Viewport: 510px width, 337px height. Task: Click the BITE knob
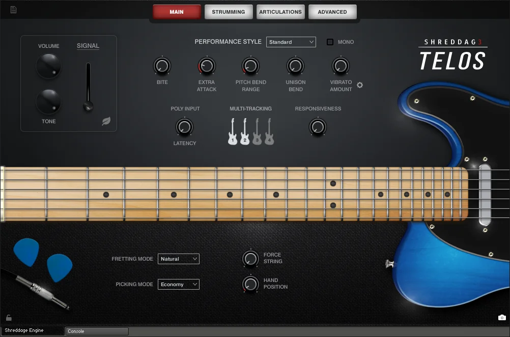point(162,66)
